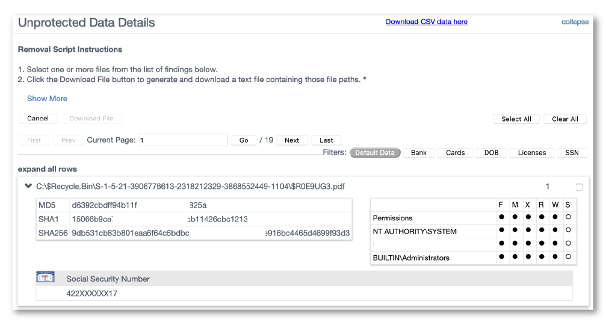Screen dimensions: 606x325
Task: Click the Cancel button
Action: 38,118
